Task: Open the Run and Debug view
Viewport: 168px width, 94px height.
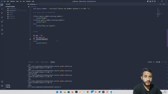Action: tap(2, 17)
